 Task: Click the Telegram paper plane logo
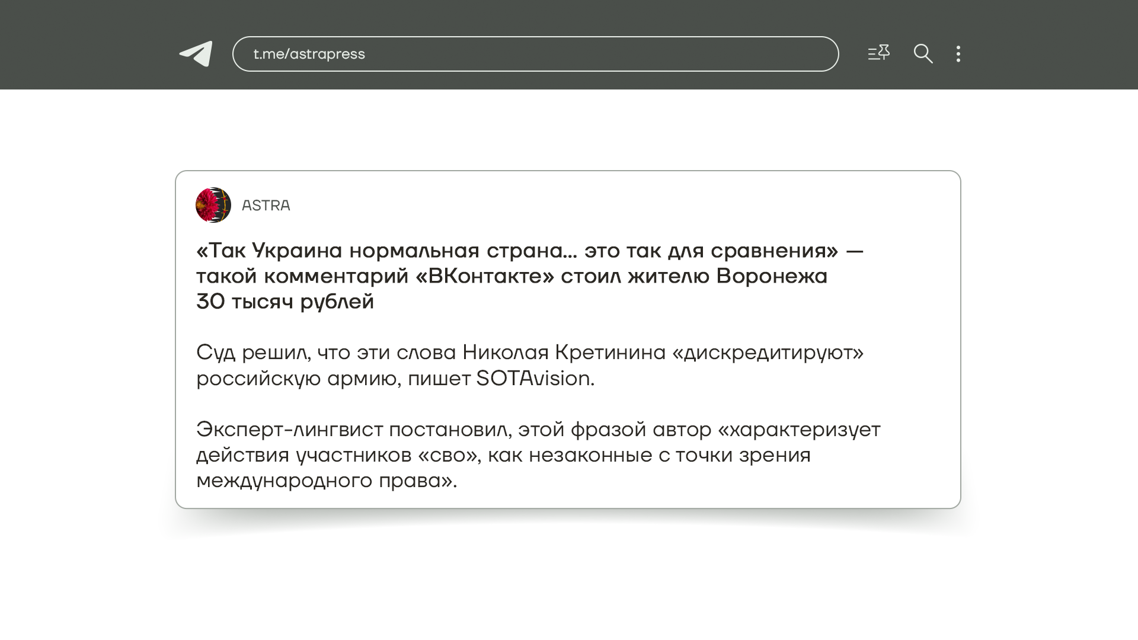[196, 54]
